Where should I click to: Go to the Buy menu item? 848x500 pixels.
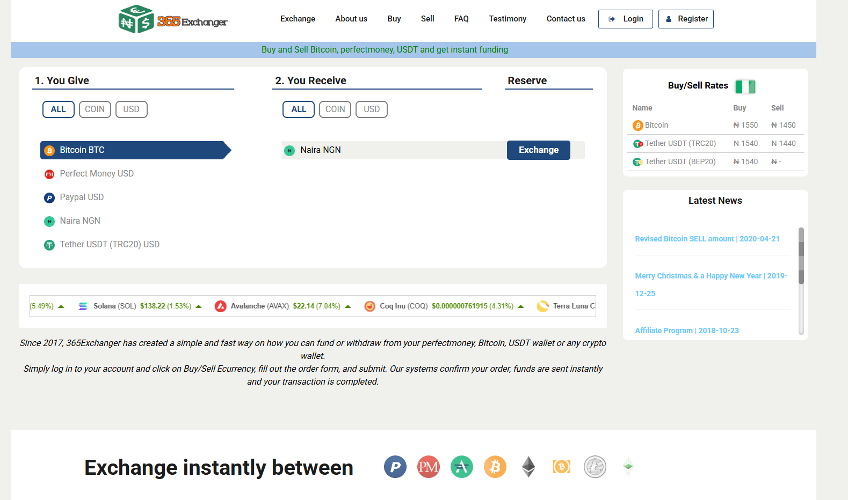coord(394,19)
